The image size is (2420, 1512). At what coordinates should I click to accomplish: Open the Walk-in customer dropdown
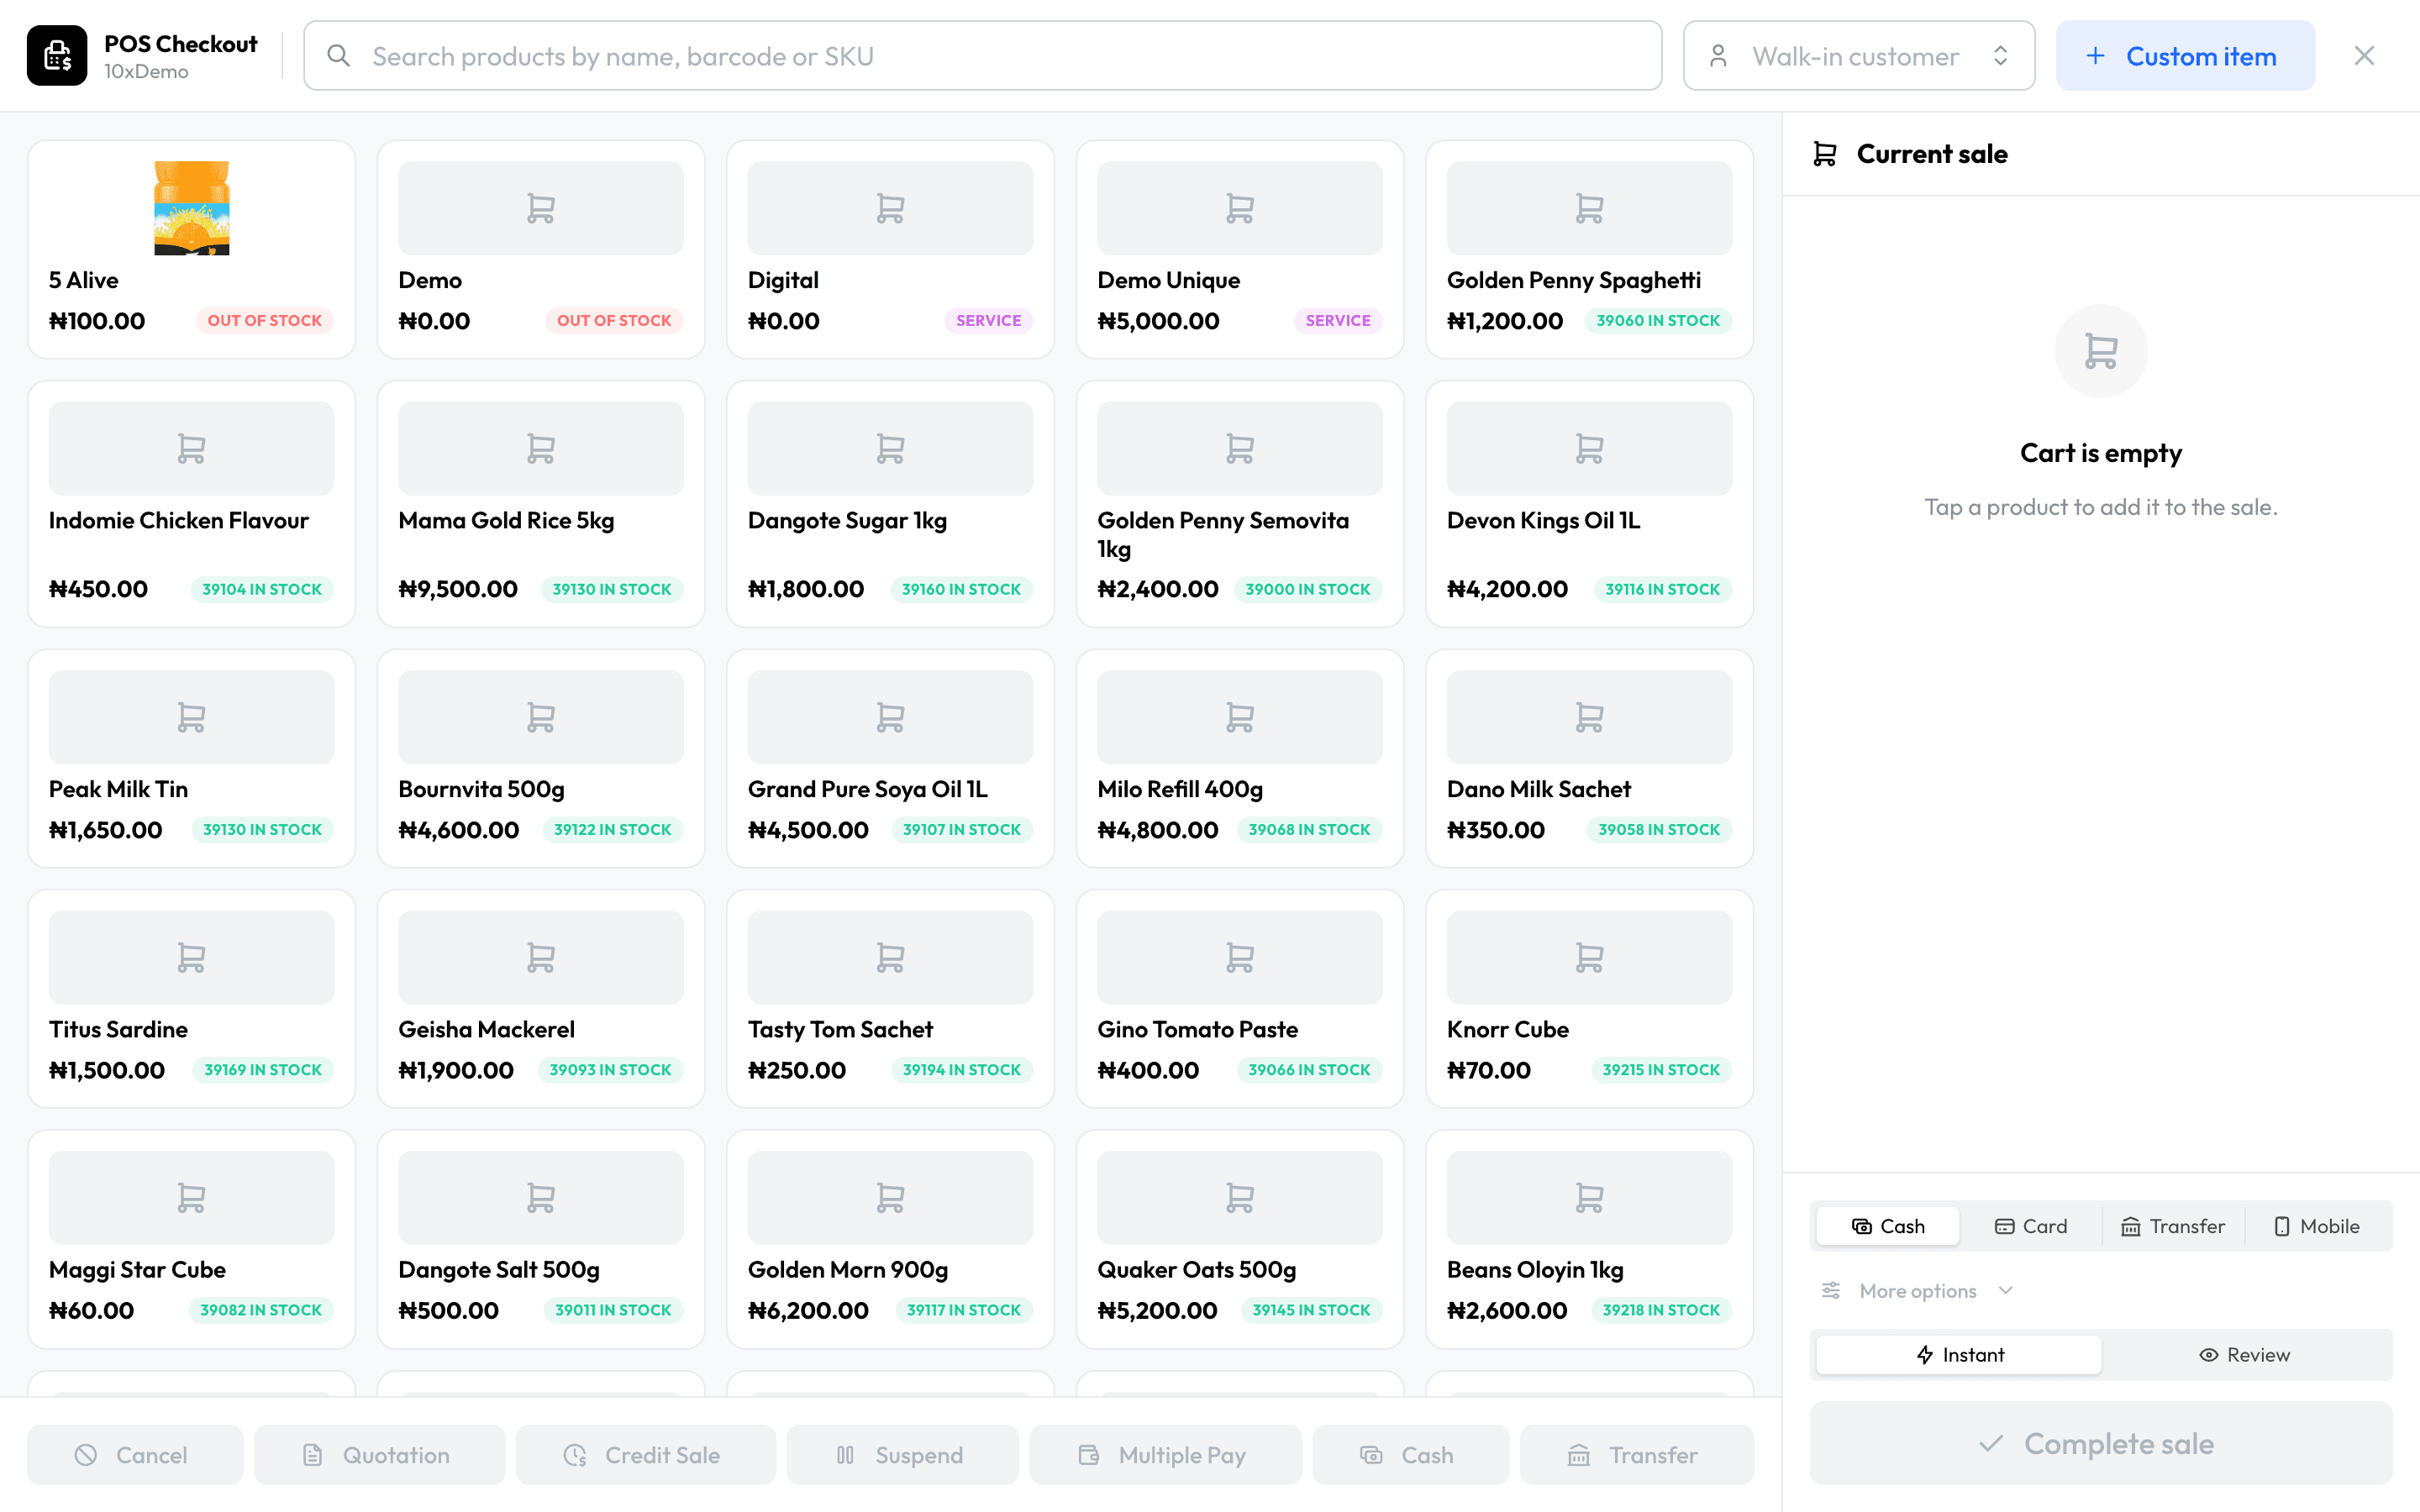pyautogui.click(x=1858, y=56)
